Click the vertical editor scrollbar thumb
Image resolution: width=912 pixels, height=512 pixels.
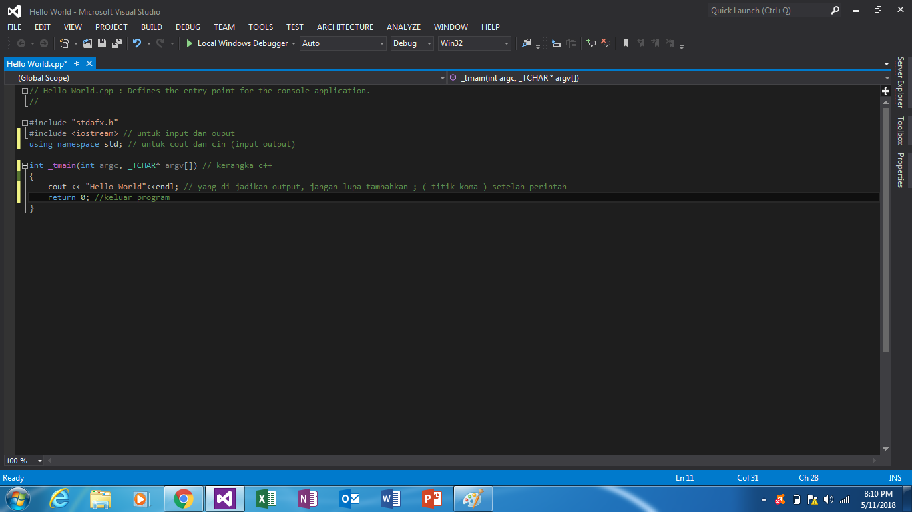pyautogui.click(x=886, y=230)
